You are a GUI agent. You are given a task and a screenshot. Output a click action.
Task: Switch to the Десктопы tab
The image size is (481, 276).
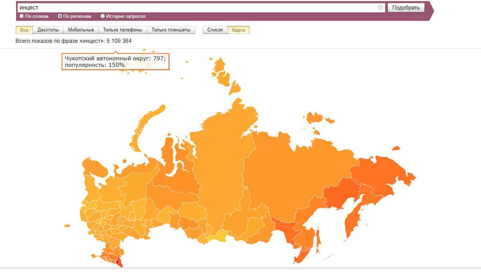(48, 30)
